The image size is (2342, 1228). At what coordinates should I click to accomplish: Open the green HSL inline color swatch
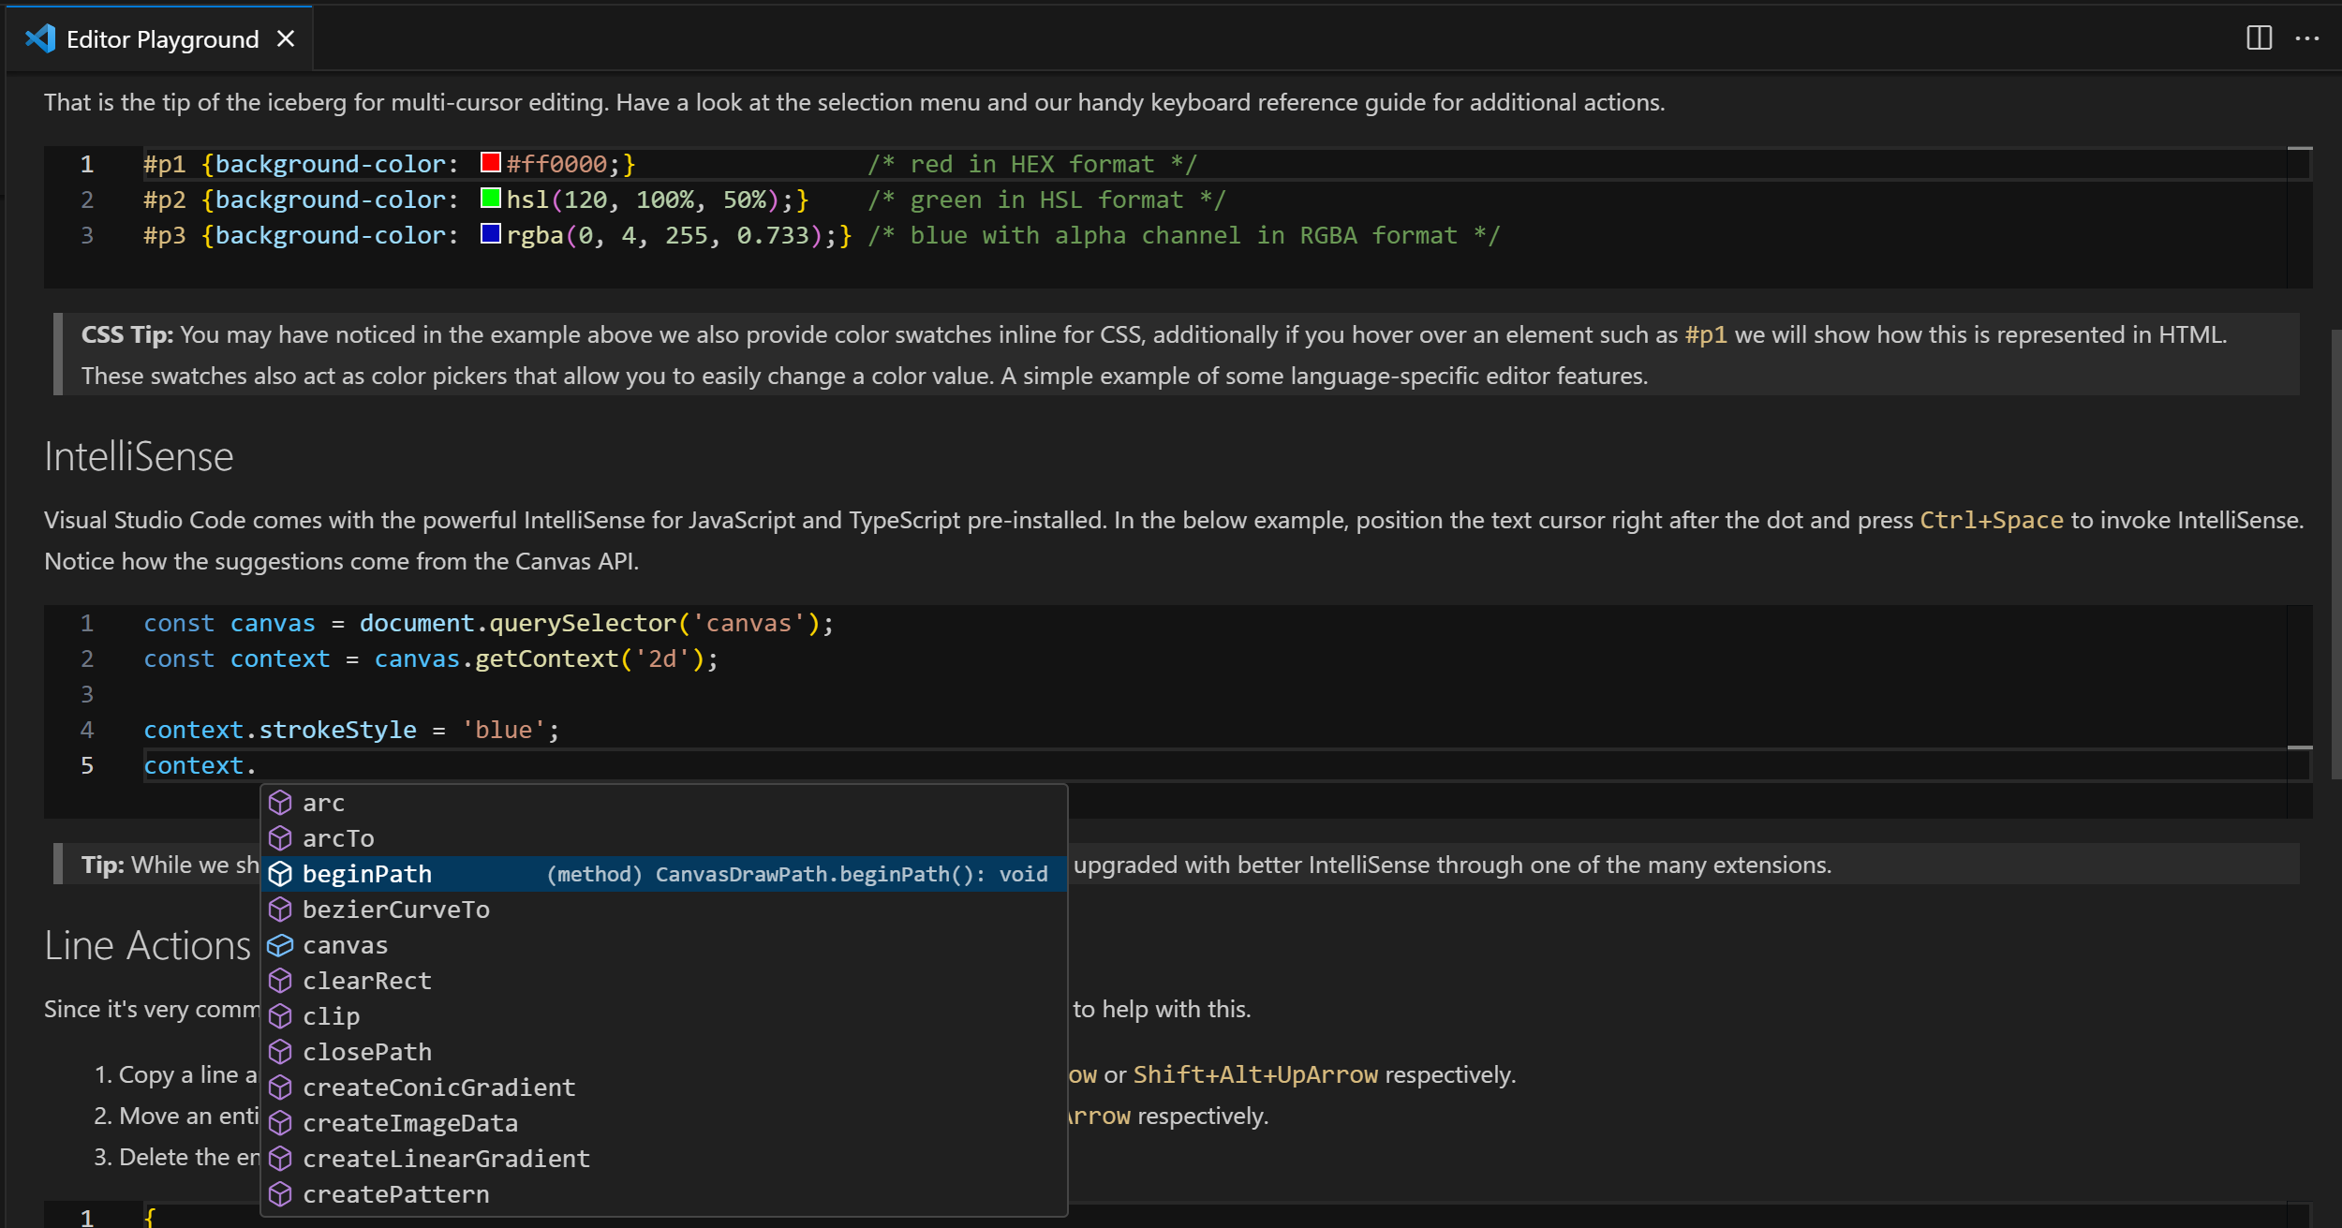[490, 198]
